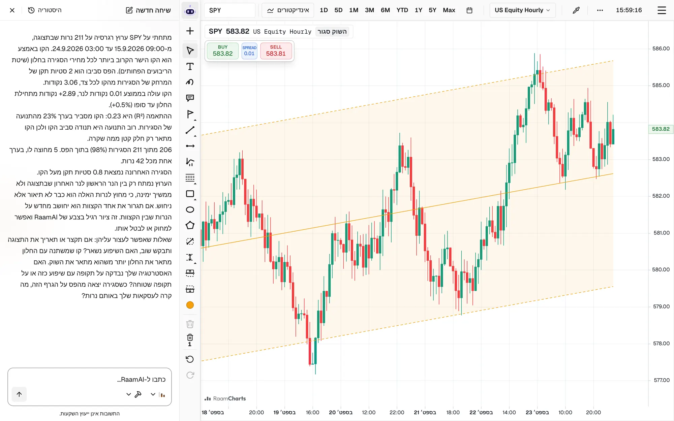Select the comment note tool

pos(190,98)
